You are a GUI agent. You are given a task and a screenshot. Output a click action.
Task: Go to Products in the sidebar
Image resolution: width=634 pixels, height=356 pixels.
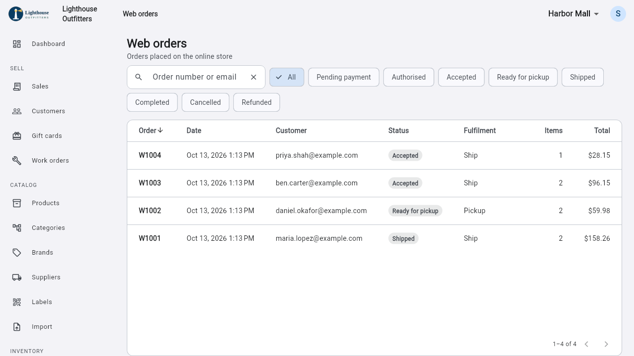(59, 203)
